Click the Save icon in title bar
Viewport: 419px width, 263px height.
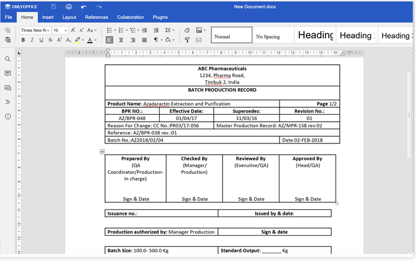(54, 7)
